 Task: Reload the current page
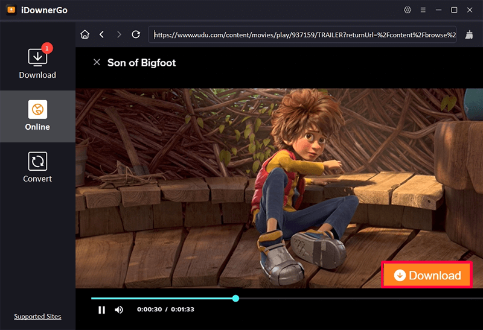pos(136,34)
